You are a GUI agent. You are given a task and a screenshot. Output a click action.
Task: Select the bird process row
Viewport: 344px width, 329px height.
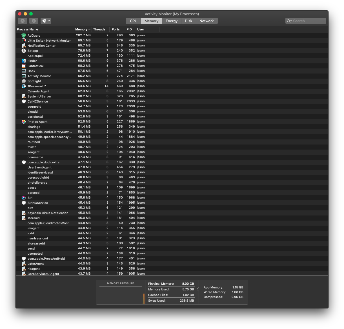tap(172, 208)
